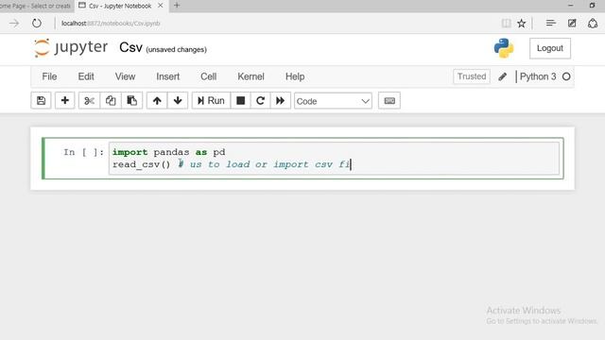Image resolution: width=605 pixels, height=340 pixels.
Task: Make a web note icon
Action: click(x=572, y=24)
